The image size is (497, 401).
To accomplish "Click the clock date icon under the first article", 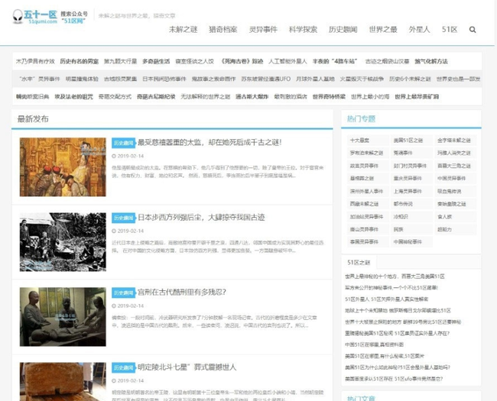I will (x=114, y=156).
